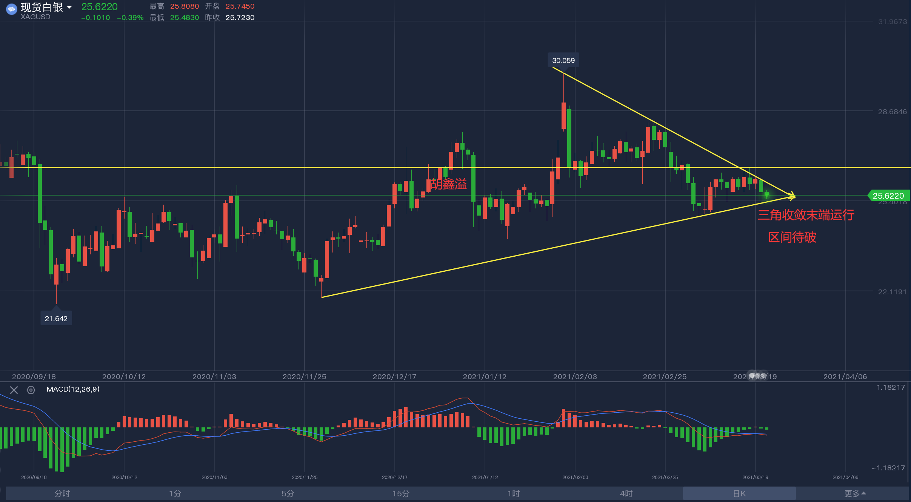This screenshot has height=502, width=911.
Task: Click the -0.1010 price change value
Action: coord(95,18)
